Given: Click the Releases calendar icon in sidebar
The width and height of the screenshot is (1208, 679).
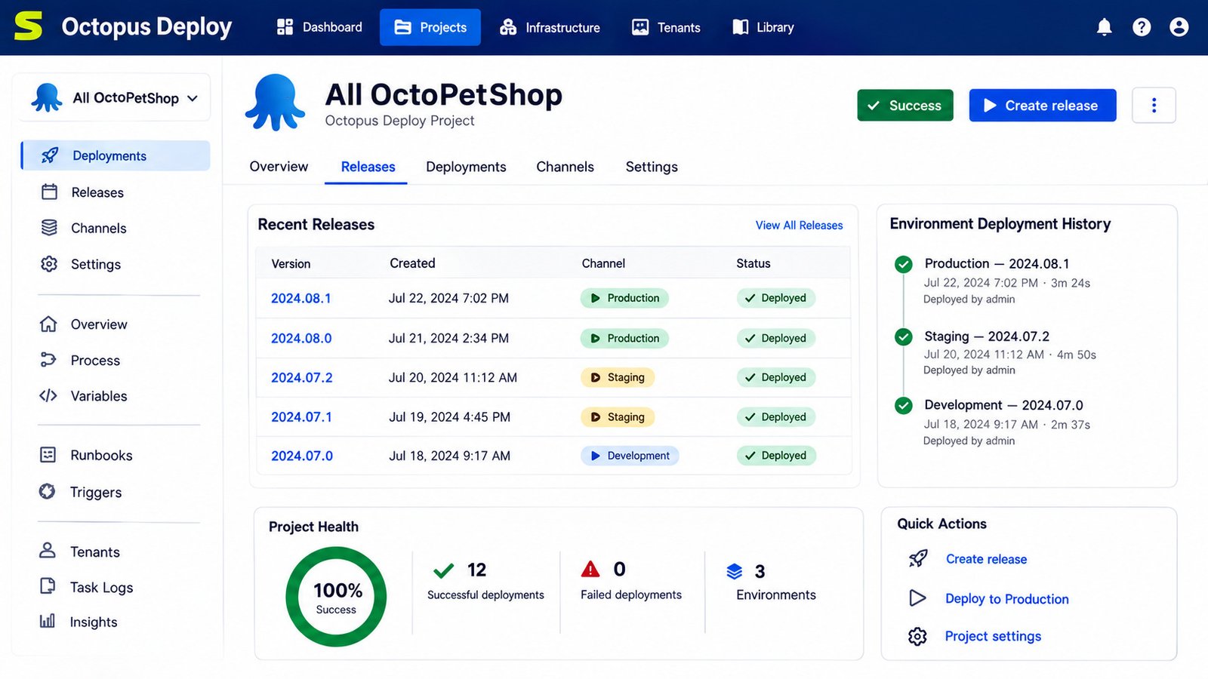Looking at the screenshot, I should click(49, 192).
